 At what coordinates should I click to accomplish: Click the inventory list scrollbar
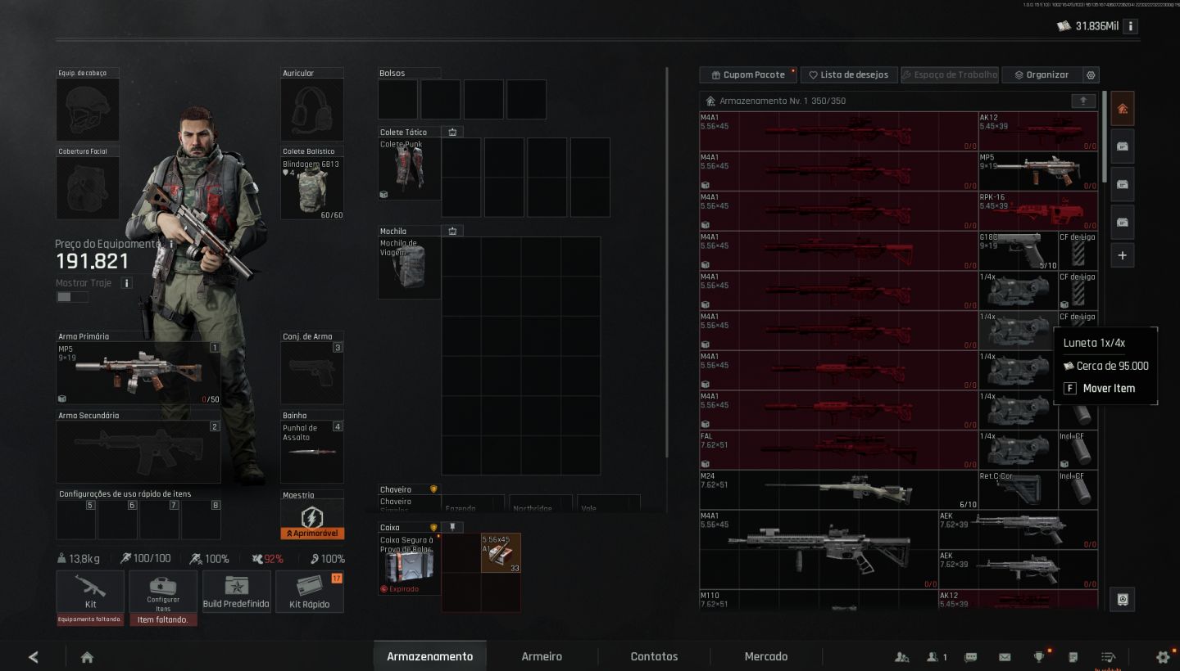[1105, 136]
